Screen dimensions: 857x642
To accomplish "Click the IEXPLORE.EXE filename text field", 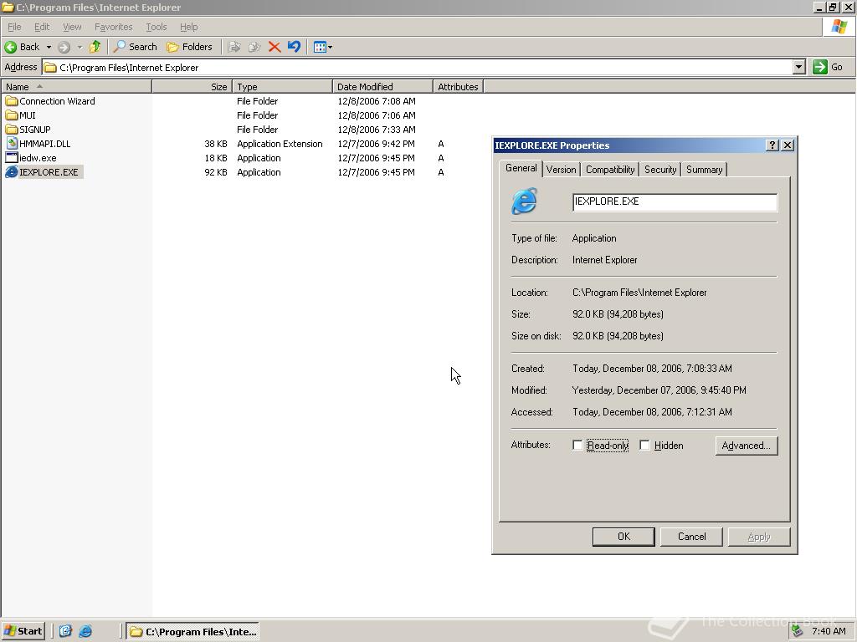I will tap(674, 201).
